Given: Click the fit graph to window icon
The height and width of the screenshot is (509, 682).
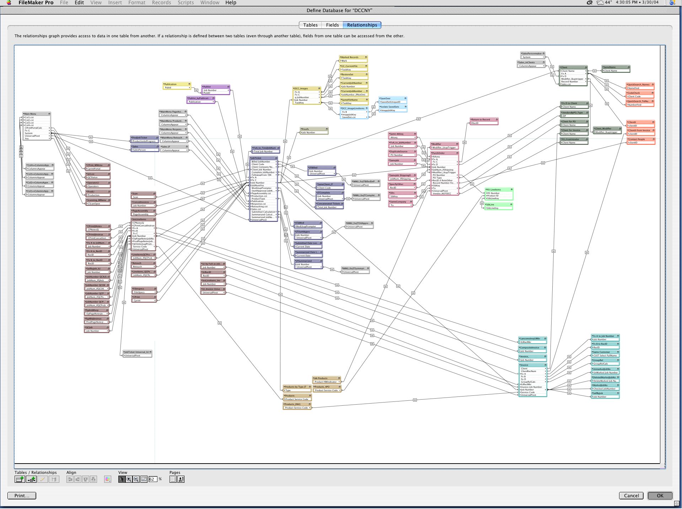Looking at the screenshot, I should 144,480.
